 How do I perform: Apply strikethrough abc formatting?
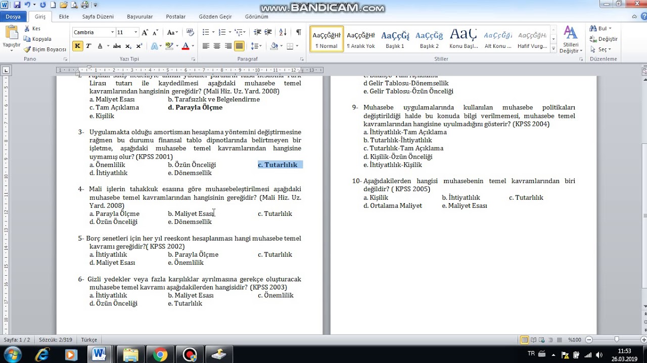pos(117,46)
